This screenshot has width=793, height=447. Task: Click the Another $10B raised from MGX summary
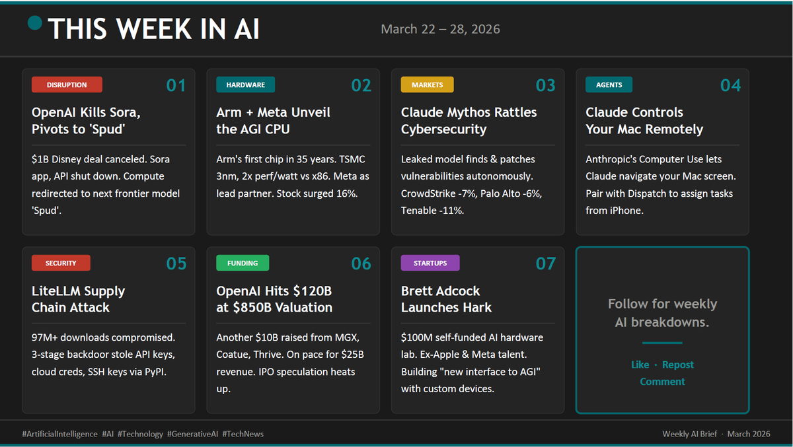[290, 363]
